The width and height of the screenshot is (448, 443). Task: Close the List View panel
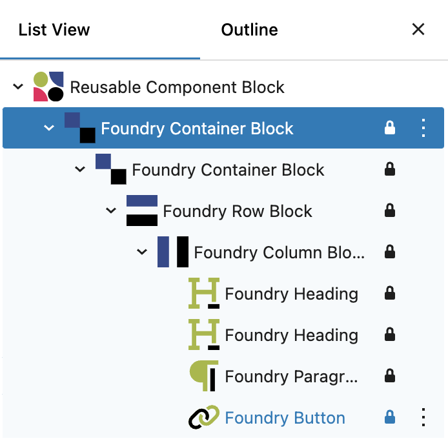(418, 29)
